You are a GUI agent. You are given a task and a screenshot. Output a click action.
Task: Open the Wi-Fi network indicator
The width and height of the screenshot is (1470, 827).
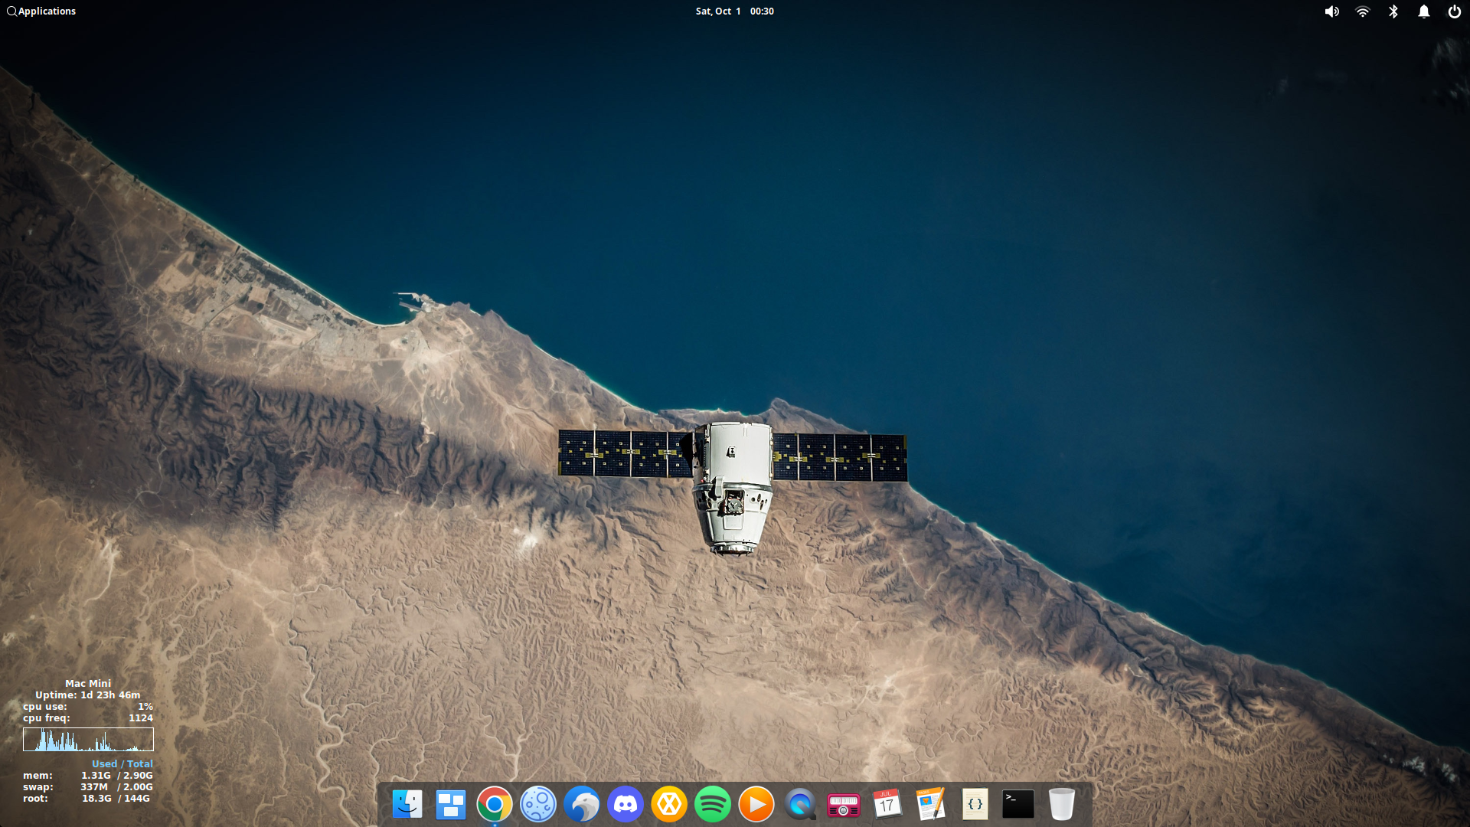pyautogui.click(x=1363, y=11)
